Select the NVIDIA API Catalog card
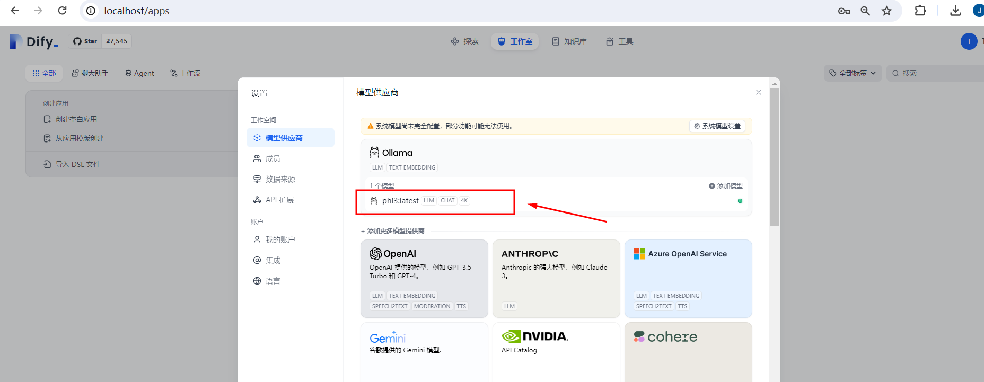Viewport: 984px width, 382px height. tap(556, 352)
